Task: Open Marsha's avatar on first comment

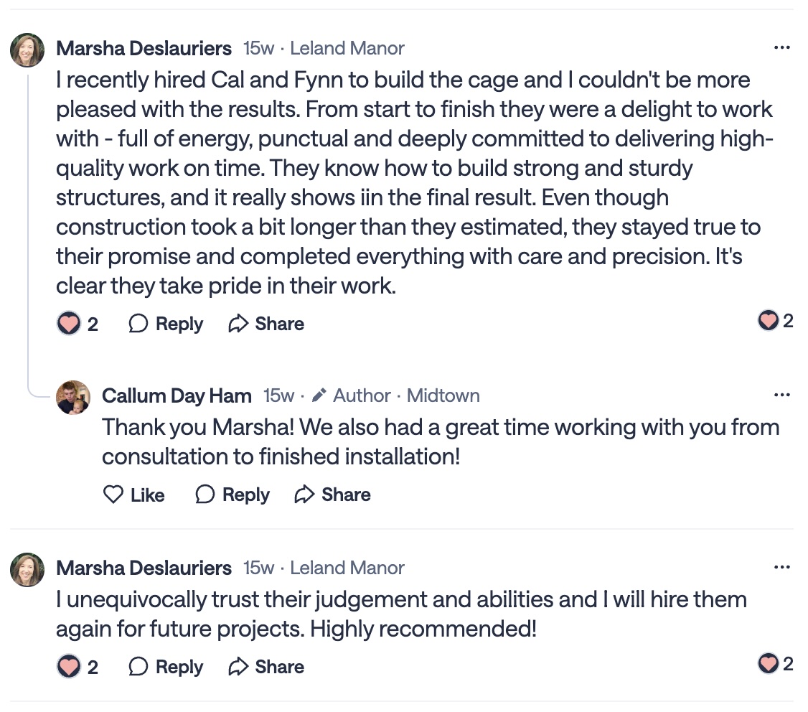Action: [x=28, y=50]
